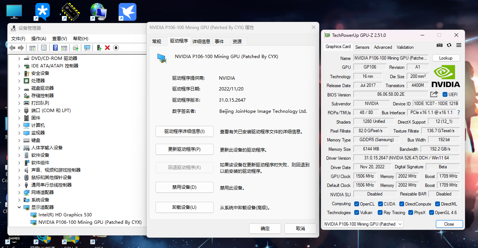Toggle the Ray Tracing checkbox

[380, 213]
